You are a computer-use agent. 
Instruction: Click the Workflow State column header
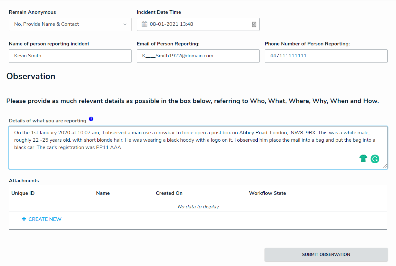[267, 193]
